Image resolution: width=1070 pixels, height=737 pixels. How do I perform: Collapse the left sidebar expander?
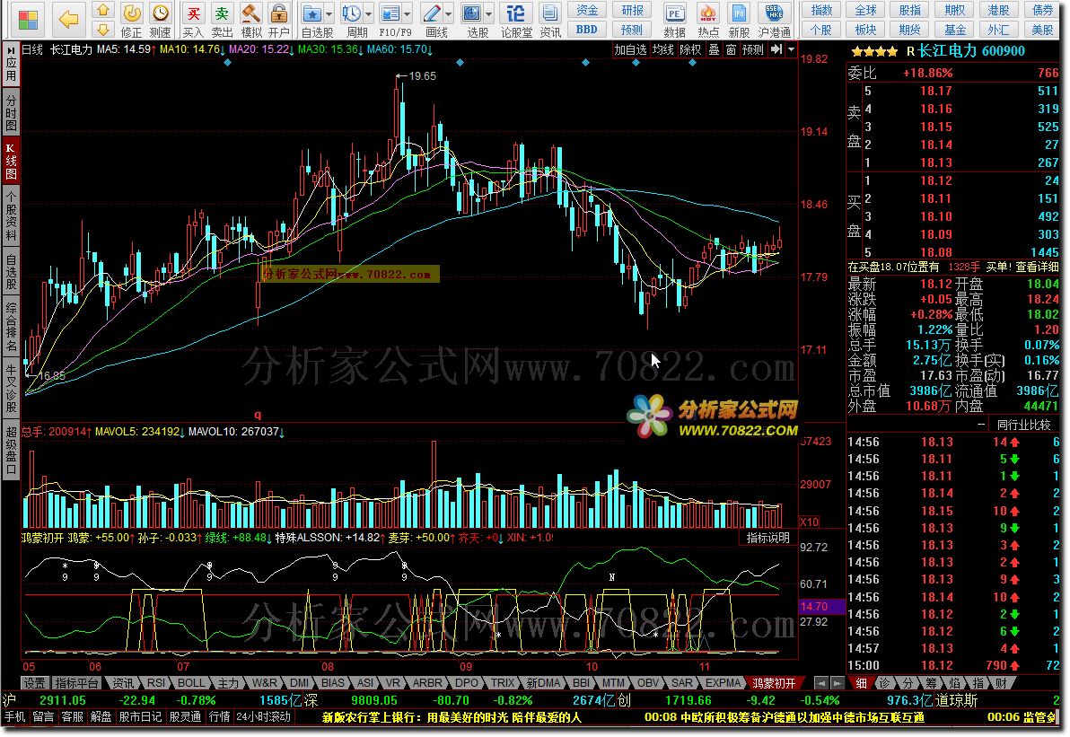11,50
